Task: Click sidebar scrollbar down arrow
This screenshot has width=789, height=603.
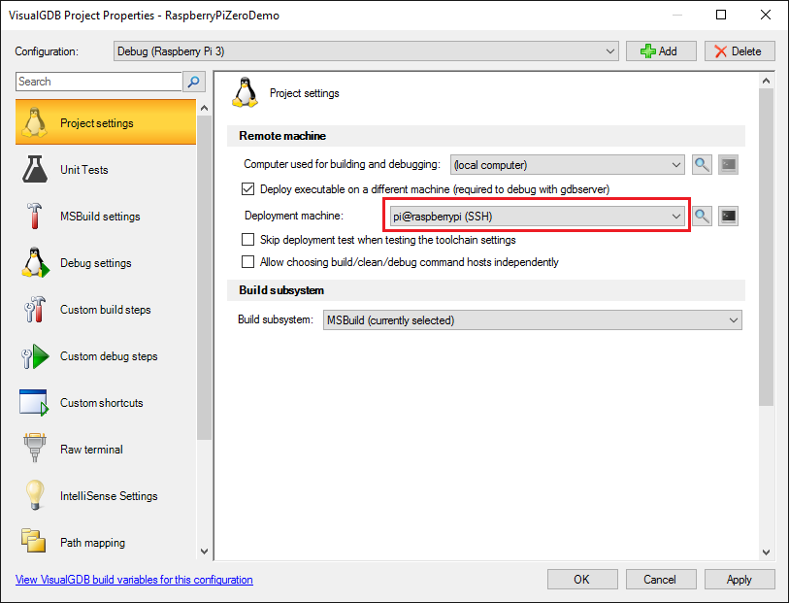Action: (205, 552)
